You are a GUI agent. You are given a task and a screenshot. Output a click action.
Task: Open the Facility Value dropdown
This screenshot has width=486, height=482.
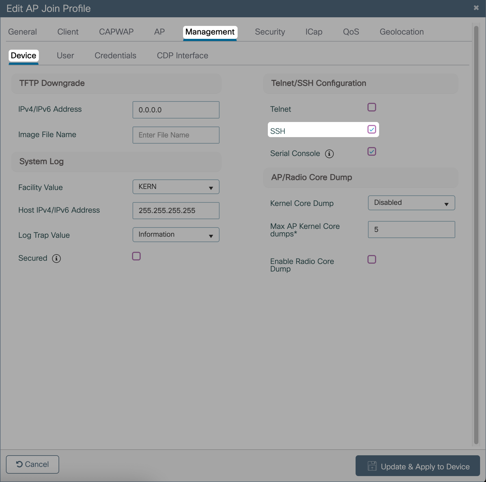point(176,187)
